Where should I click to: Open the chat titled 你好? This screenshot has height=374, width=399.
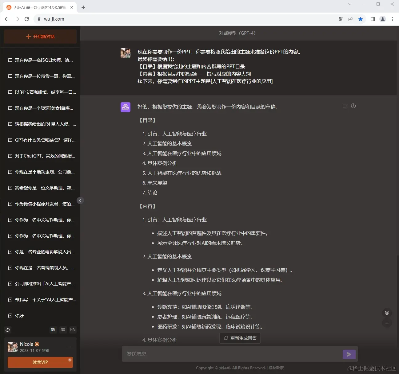(40, 316)
